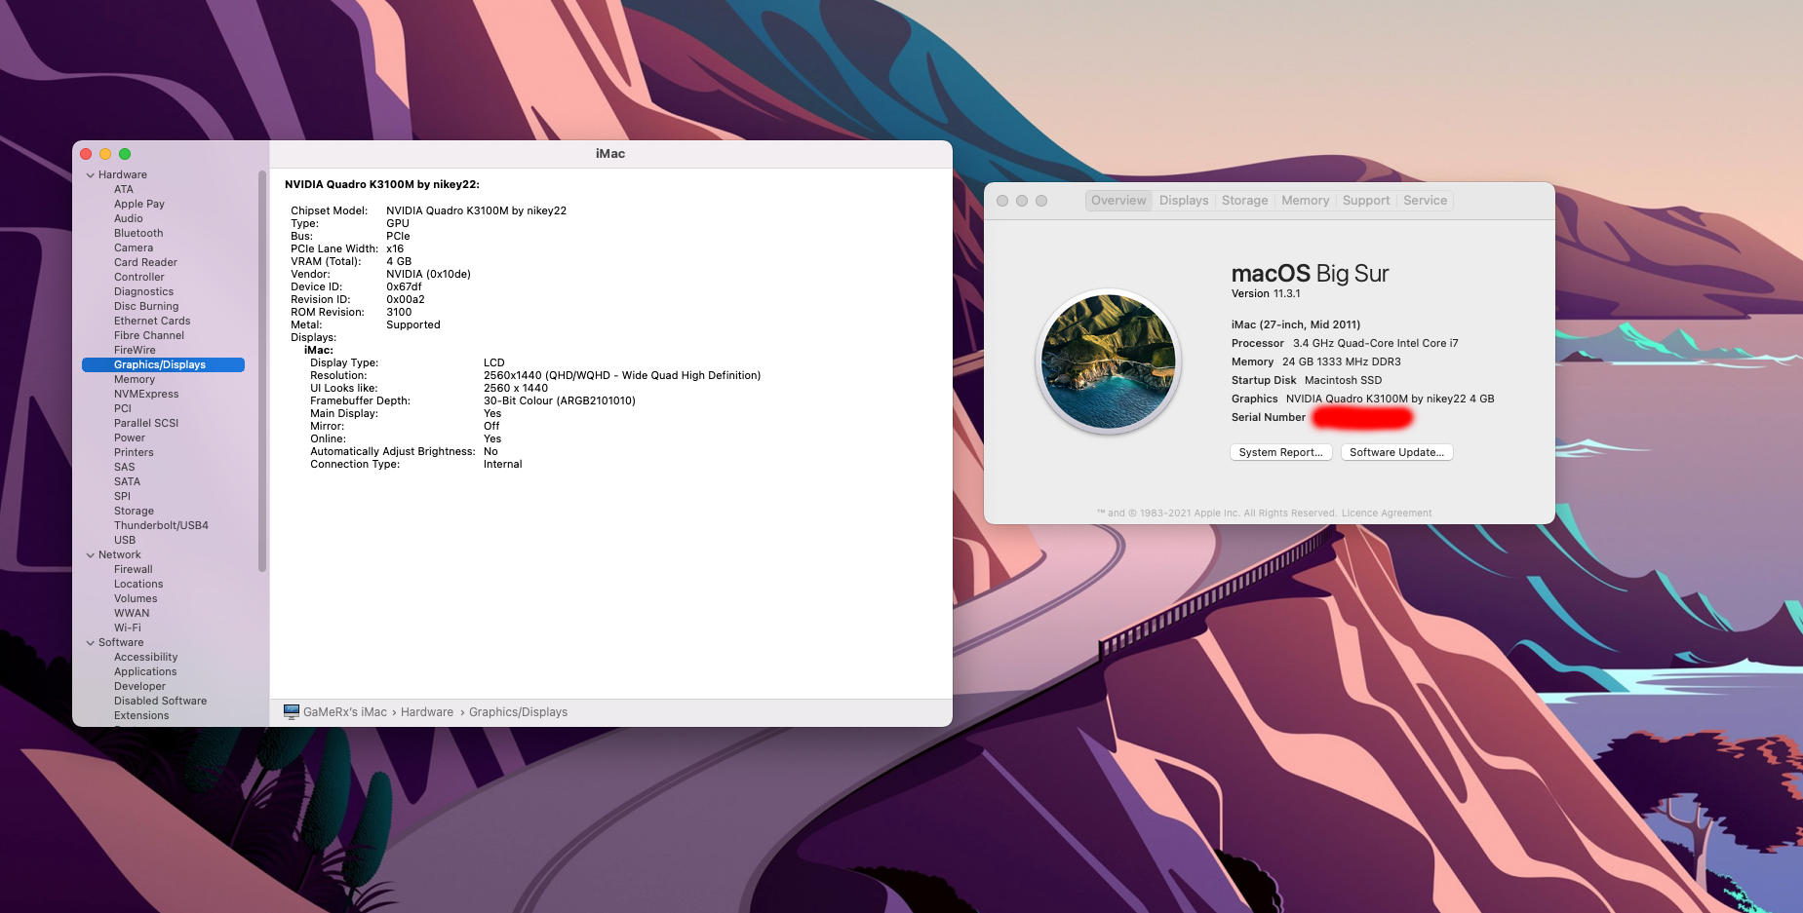Image resolution: width=1803 pixels, height=913 pixels.
Task: Select Firewall under Network
Action: click(x=134, y=570)
